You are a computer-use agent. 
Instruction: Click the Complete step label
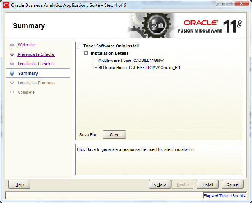click(x=26, y=92)
